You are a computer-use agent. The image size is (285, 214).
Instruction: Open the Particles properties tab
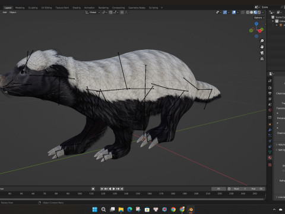(x=270, y=136)
